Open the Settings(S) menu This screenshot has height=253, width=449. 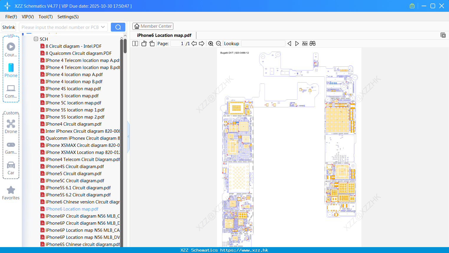(x=68, y=17)
